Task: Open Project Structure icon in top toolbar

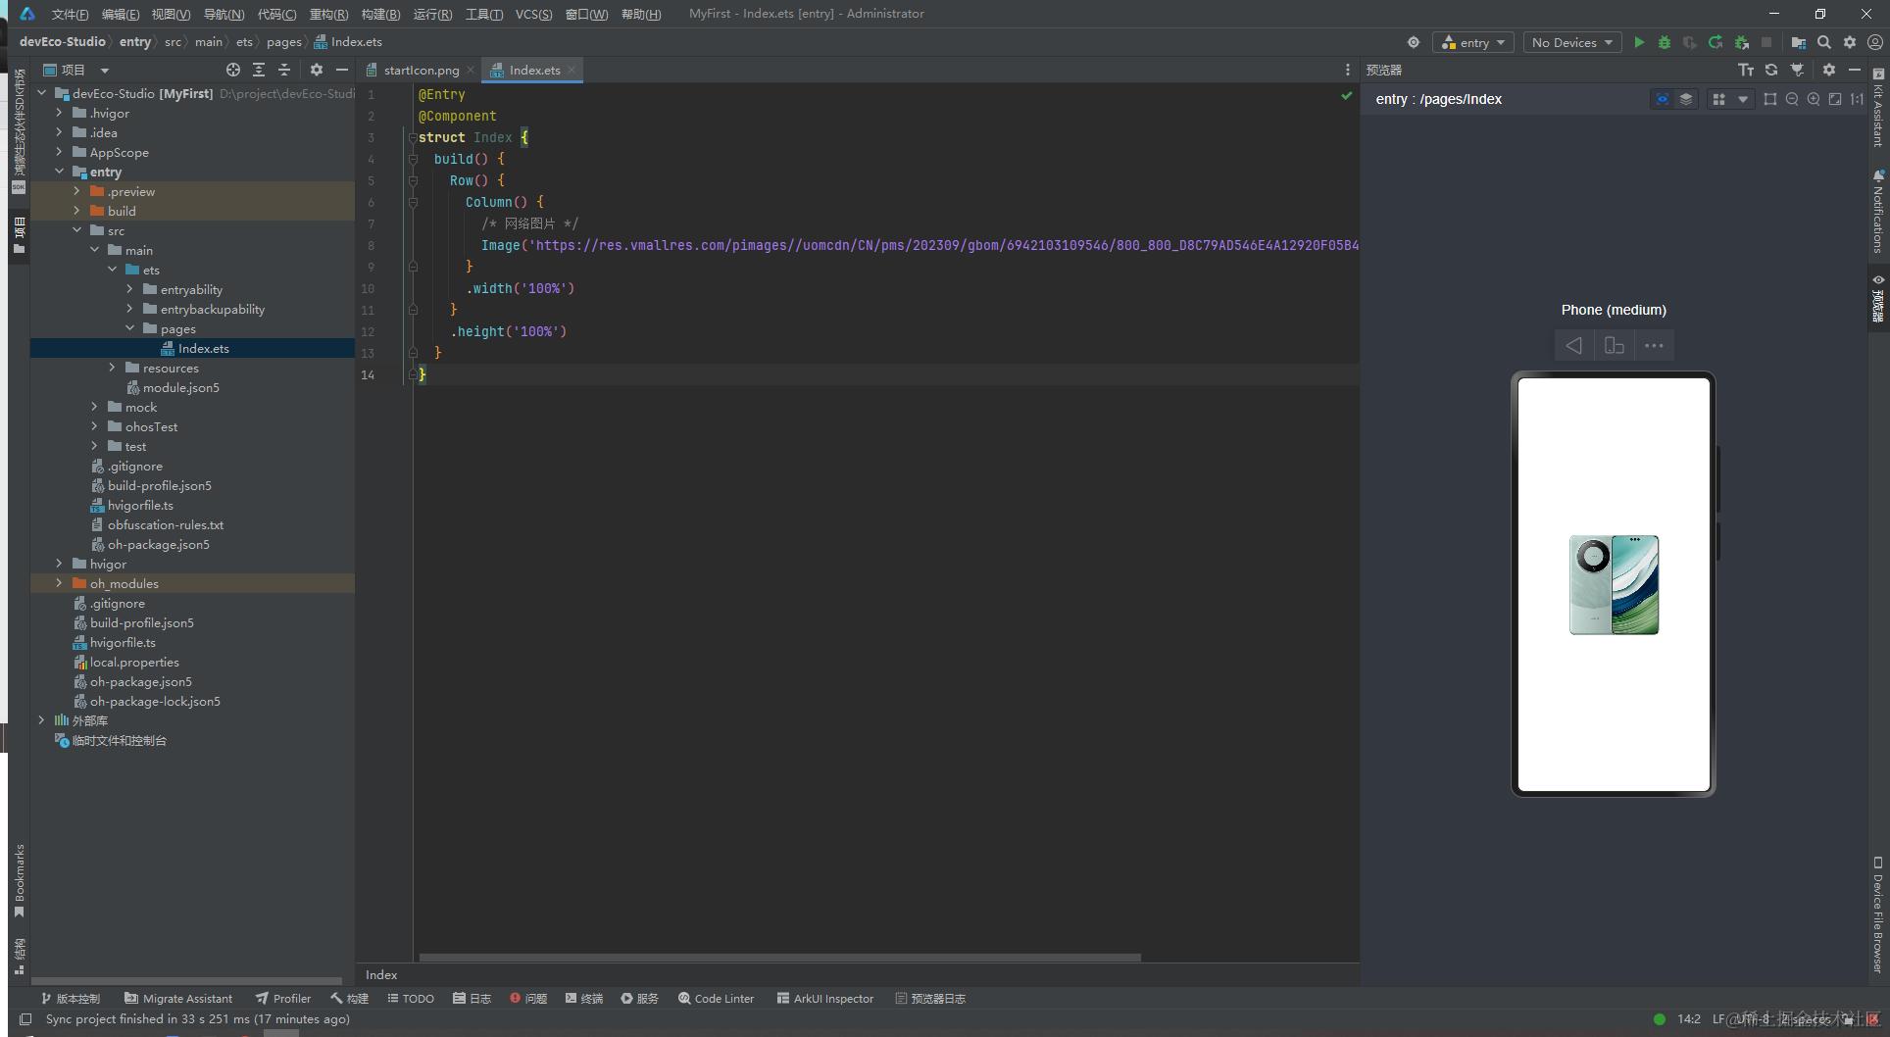Action: (x=1798, y=42)
